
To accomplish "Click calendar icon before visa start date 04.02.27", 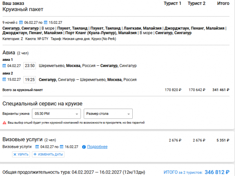I will (37, 147).
